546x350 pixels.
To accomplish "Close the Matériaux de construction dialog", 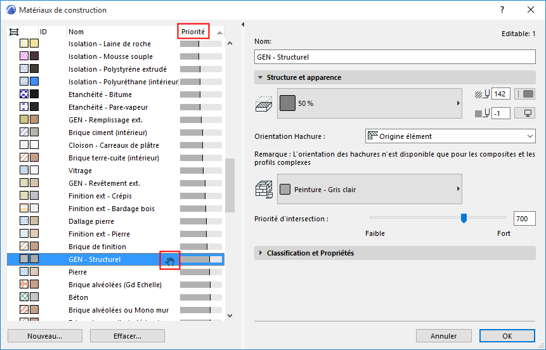I will 531,10.
